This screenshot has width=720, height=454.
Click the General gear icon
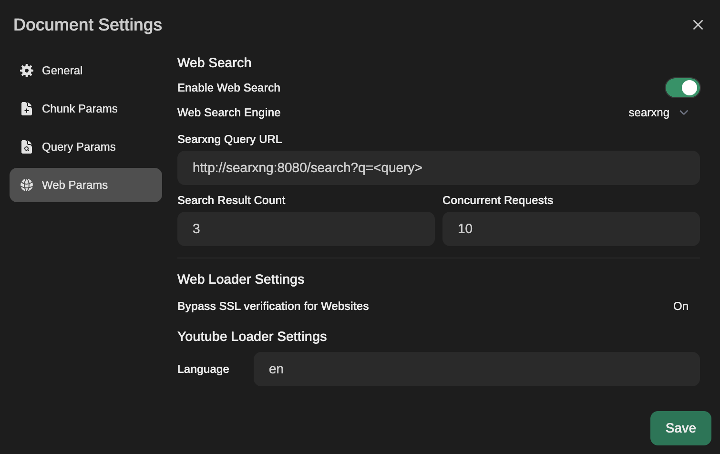[x=27, y=71]
